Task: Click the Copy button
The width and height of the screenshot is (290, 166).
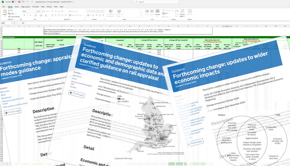Action: coord(11,13)
